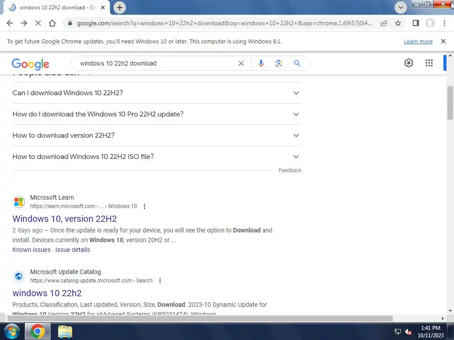Image resolution: width=454 pixels, height=340 pixels.
Task: Open a new browser tab
Action: [x=120, y=8]
